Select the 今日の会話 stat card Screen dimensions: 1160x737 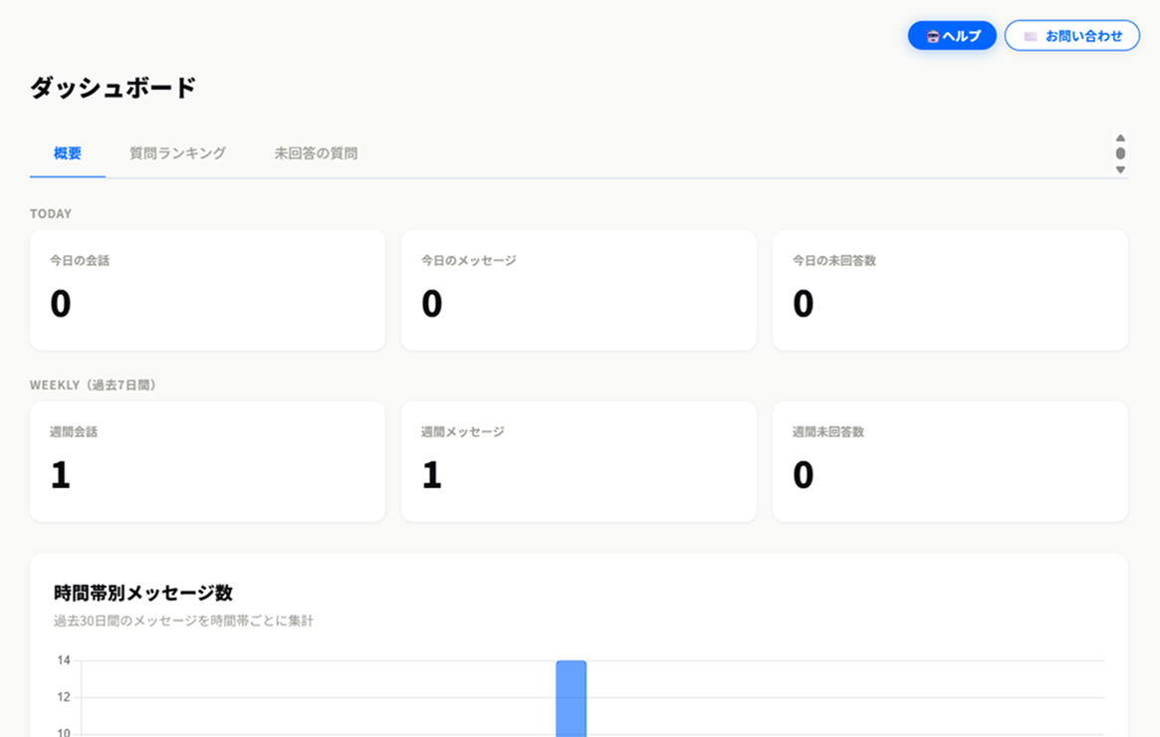tap(207, 290)
